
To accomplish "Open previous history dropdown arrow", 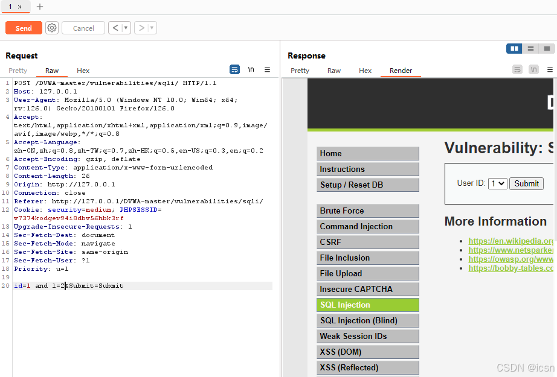I will [x=126, y=28].
